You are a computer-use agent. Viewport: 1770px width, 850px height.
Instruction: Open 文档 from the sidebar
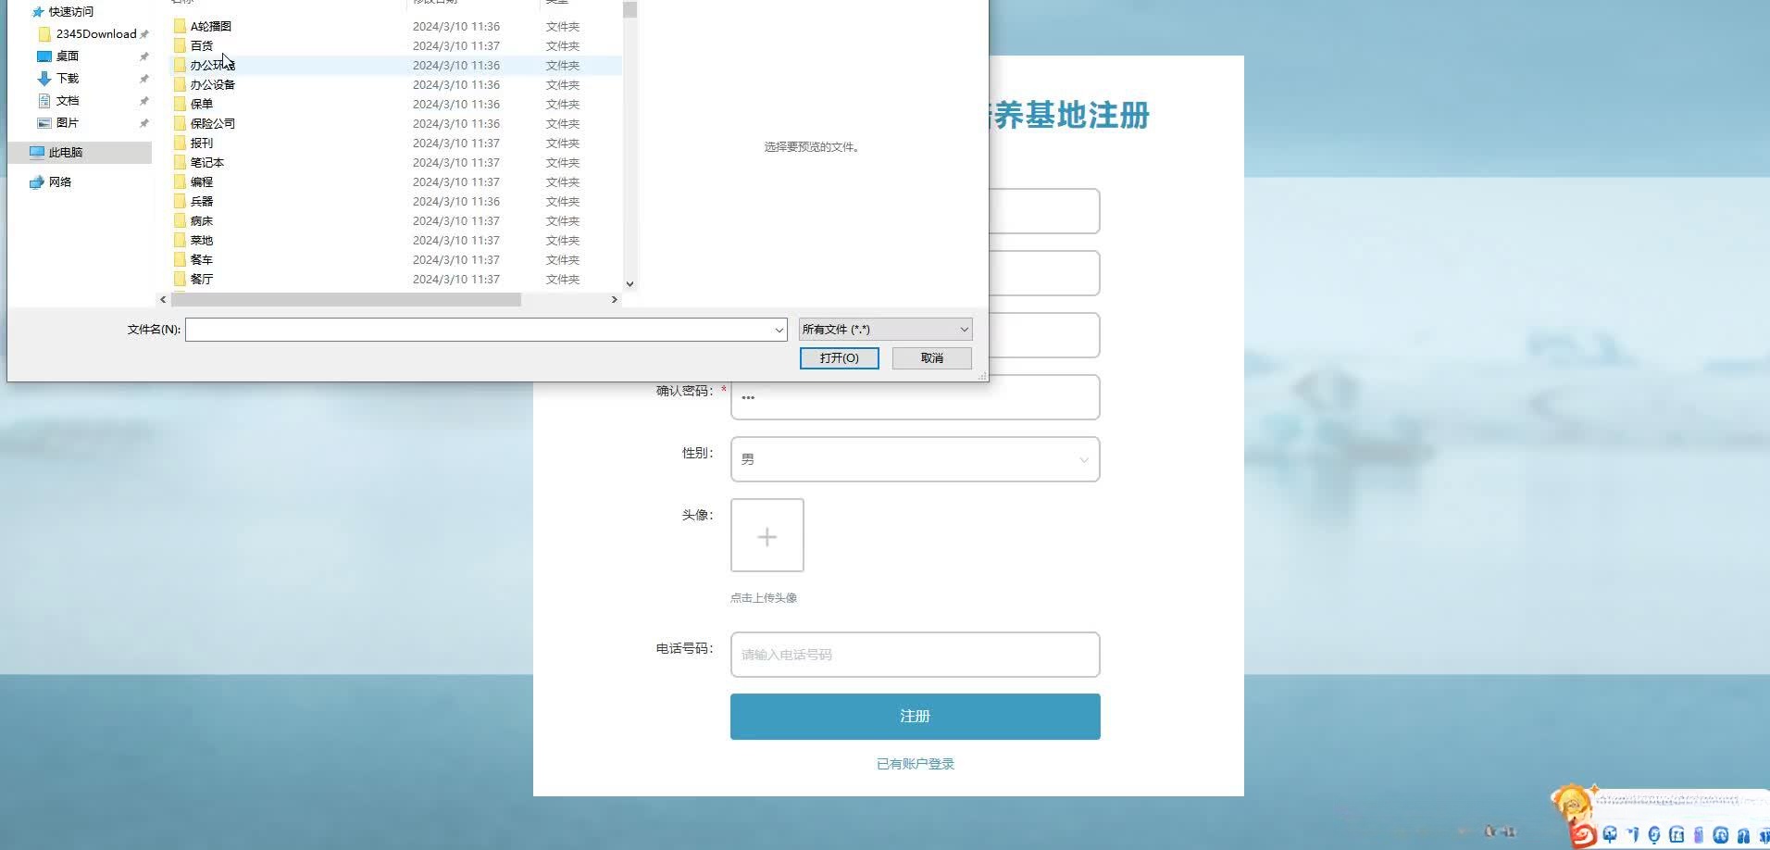pyautogui.click(x=68, y=100)
